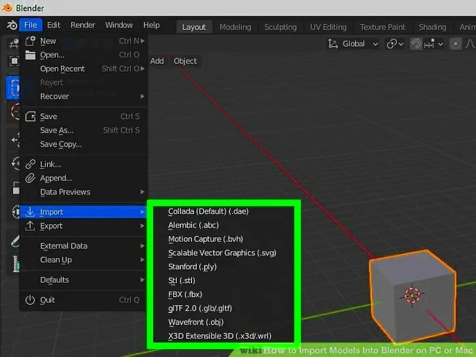Choose Save As... in the File menu
The image size is (476, 357).
click(84, 131)
